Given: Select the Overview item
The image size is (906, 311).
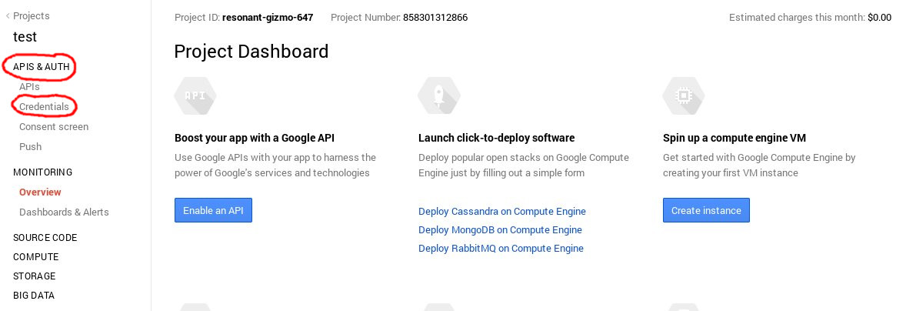Looking at the screenshot, I should pos(40,192).
